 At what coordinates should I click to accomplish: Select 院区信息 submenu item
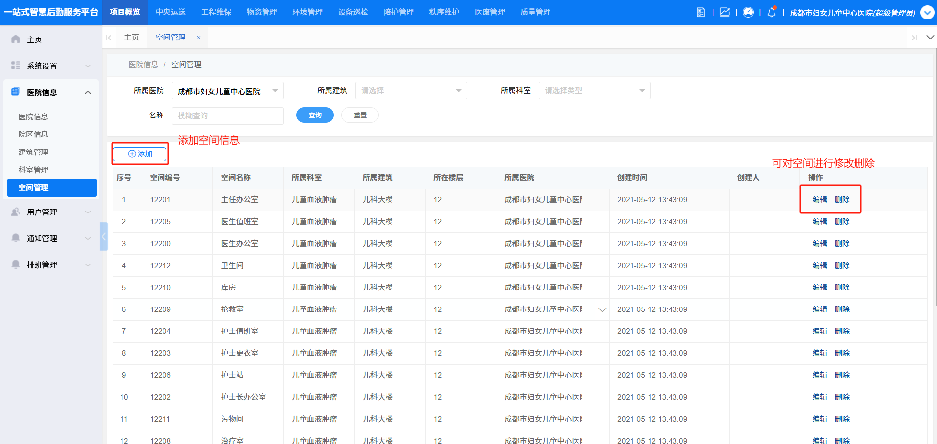(x=33, y=134)
